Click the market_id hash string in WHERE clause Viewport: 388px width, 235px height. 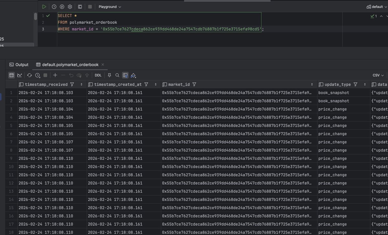pos(181,29)
